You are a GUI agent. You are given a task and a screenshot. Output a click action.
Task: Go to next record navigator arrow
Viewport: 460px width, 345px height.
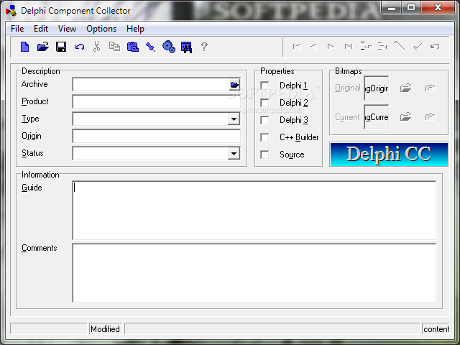[x=331, y=46]
